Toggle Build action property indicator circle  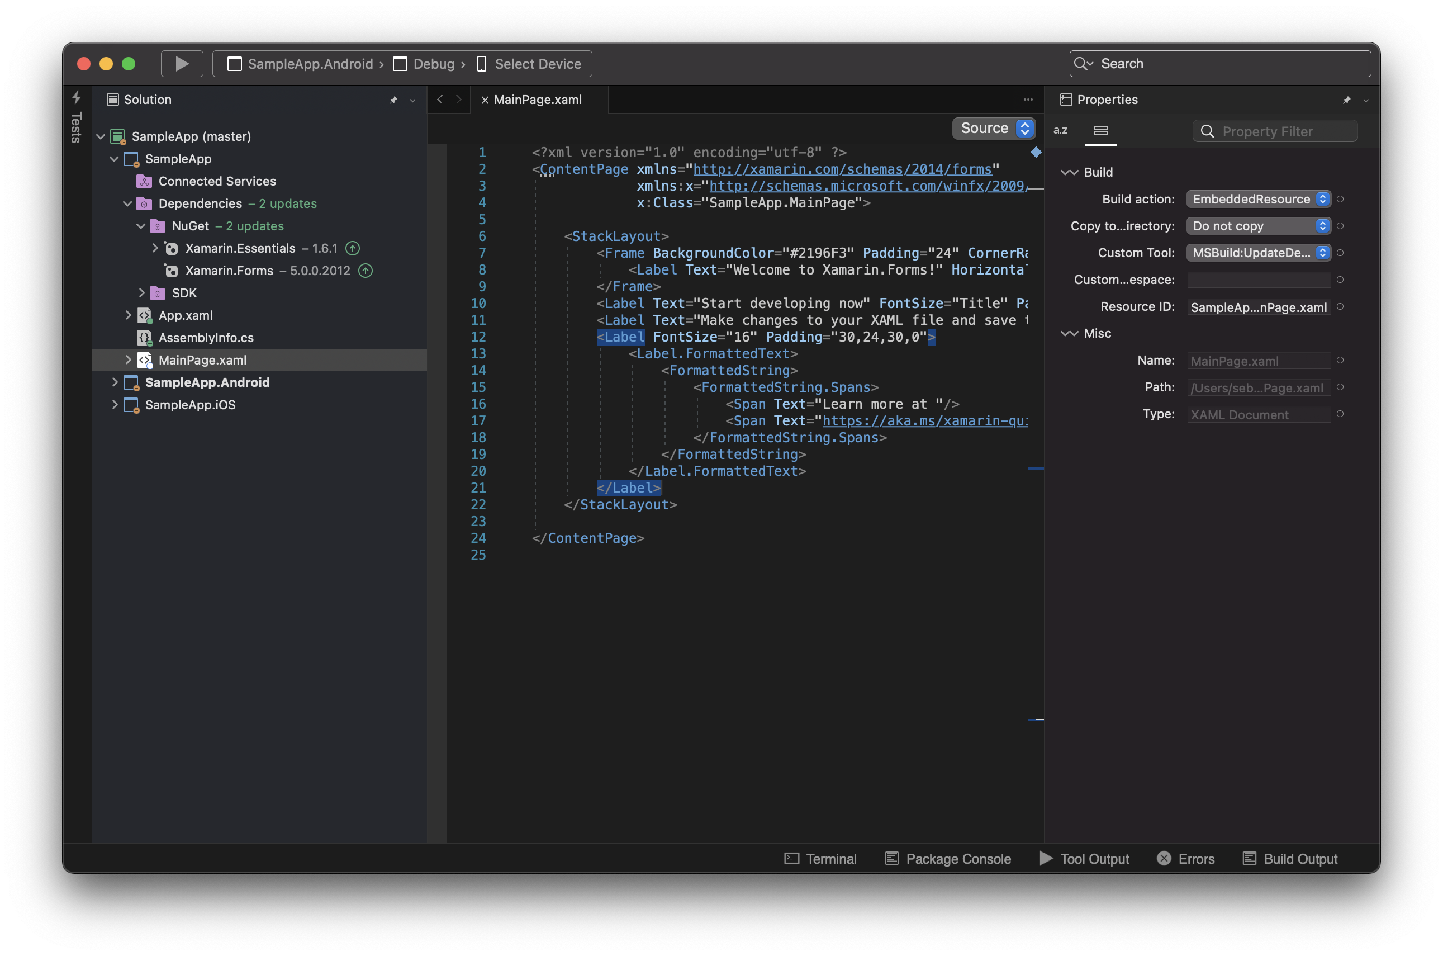click(x=1340, y=200)
